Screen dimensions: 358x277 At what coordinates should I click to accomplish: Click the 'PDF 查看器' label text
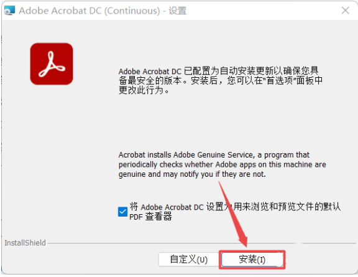click(x=150, y=217)
